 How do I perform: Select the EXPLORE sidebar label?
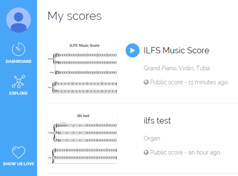click(x=19, y=93)
